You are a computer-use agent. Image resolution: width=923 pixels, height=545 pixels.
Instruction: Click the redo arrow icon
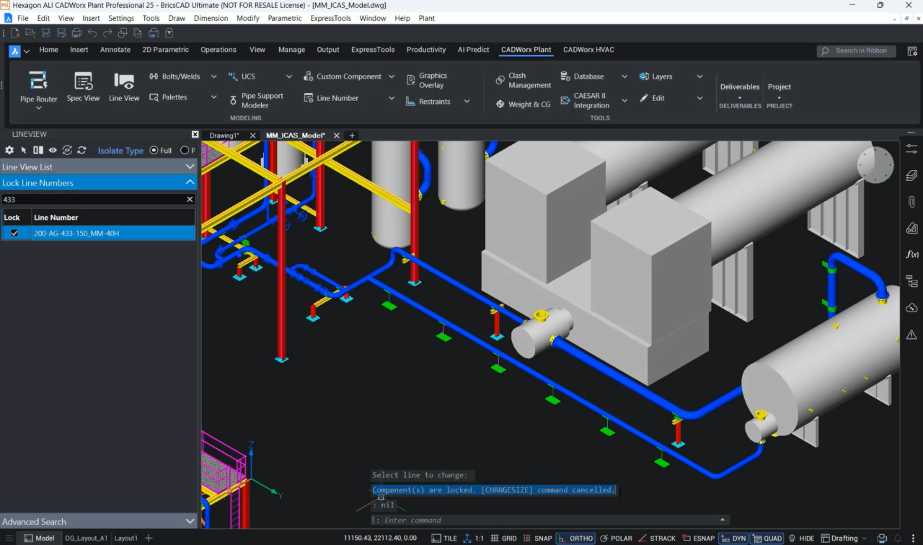(107, 32)
